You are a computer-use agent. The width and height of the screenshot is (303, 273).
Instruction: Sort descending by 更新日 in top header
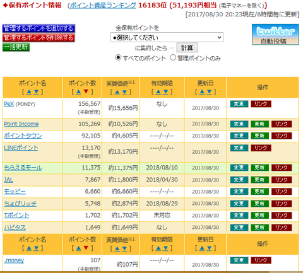point(209,92)
